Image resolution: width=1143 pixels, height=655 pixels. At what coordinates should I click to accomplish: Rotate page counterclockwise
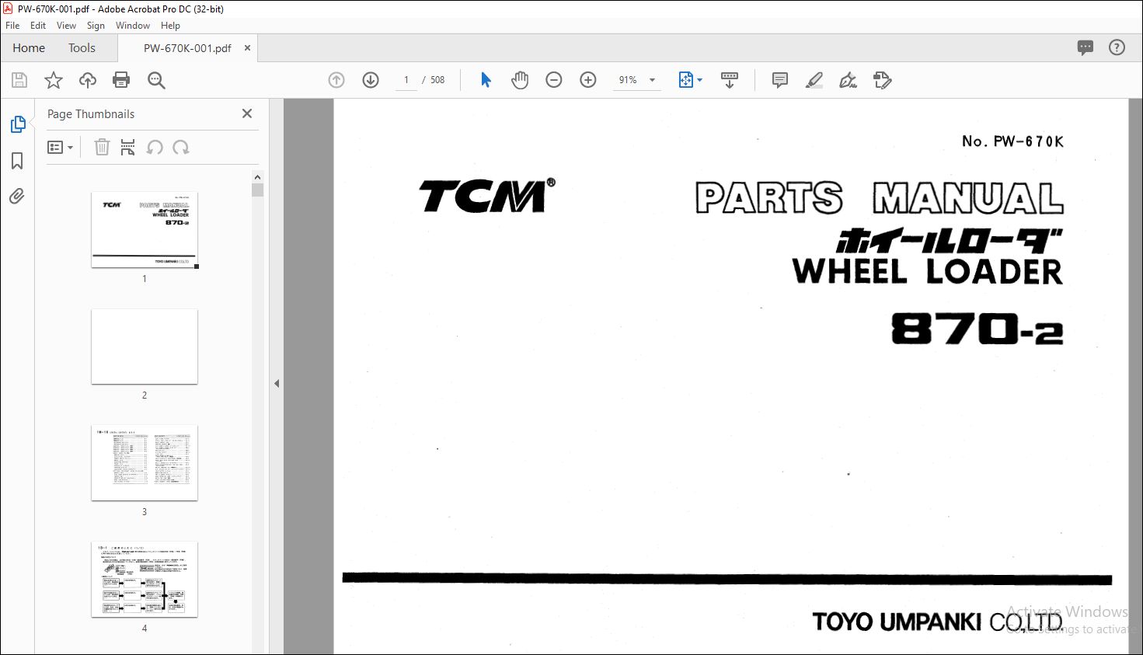pyautogui.click(x=155, y=147)
